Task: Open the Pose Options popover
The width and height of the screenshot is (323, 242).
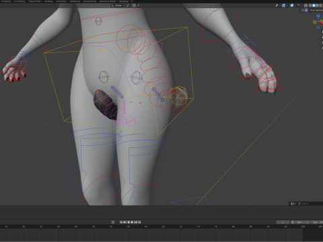Action: (316, 10)
